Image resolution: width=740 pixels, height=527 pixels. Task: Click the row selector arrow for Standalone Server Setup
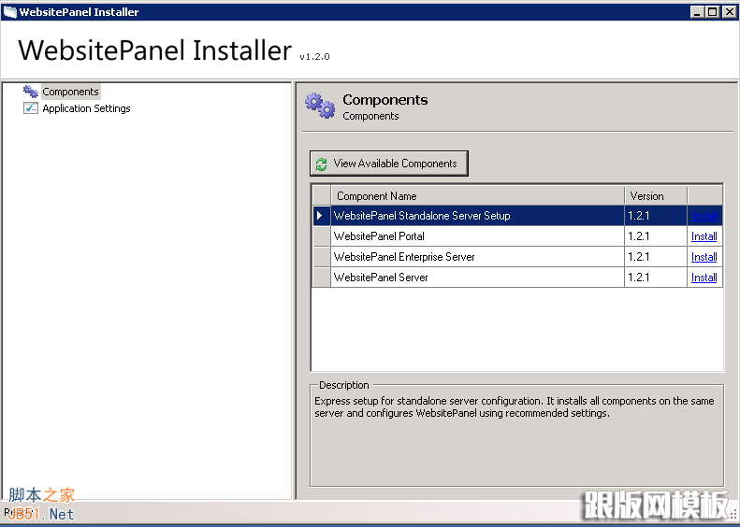click(x=322, y=216)
